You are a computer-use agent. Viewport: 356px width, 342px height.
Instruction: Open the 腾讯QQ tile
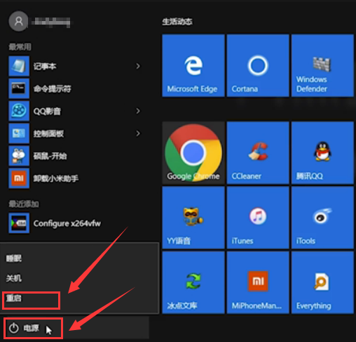[322, 152]
